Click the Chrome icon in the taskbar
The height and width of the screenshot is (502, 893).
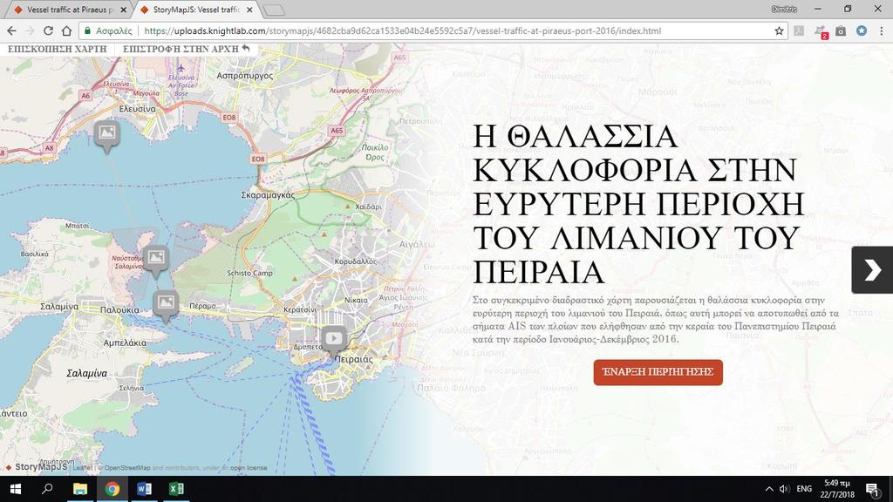[112, 489]
